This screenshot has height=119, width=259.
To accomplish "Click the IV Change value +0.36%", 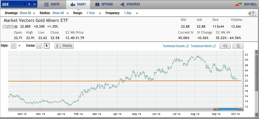I will point(203,38).
